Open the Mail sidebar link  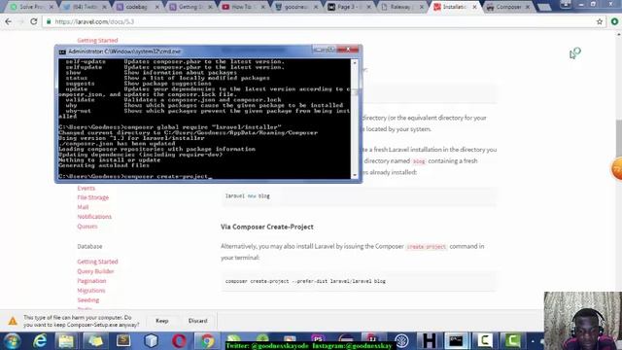coord(83,207)
